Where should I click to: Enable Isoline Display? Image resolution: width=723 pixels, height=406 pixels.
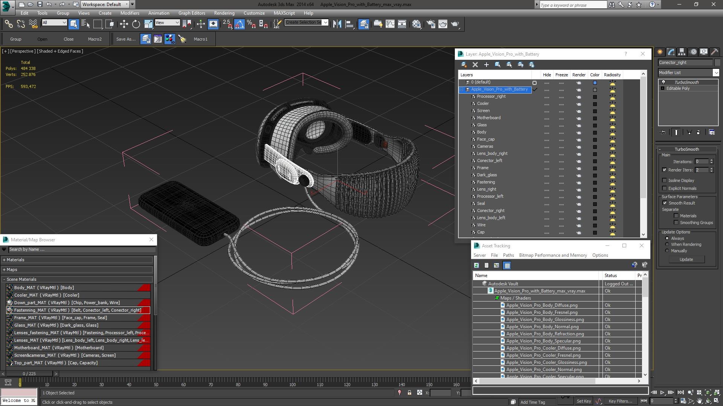[x=664, y=180]
